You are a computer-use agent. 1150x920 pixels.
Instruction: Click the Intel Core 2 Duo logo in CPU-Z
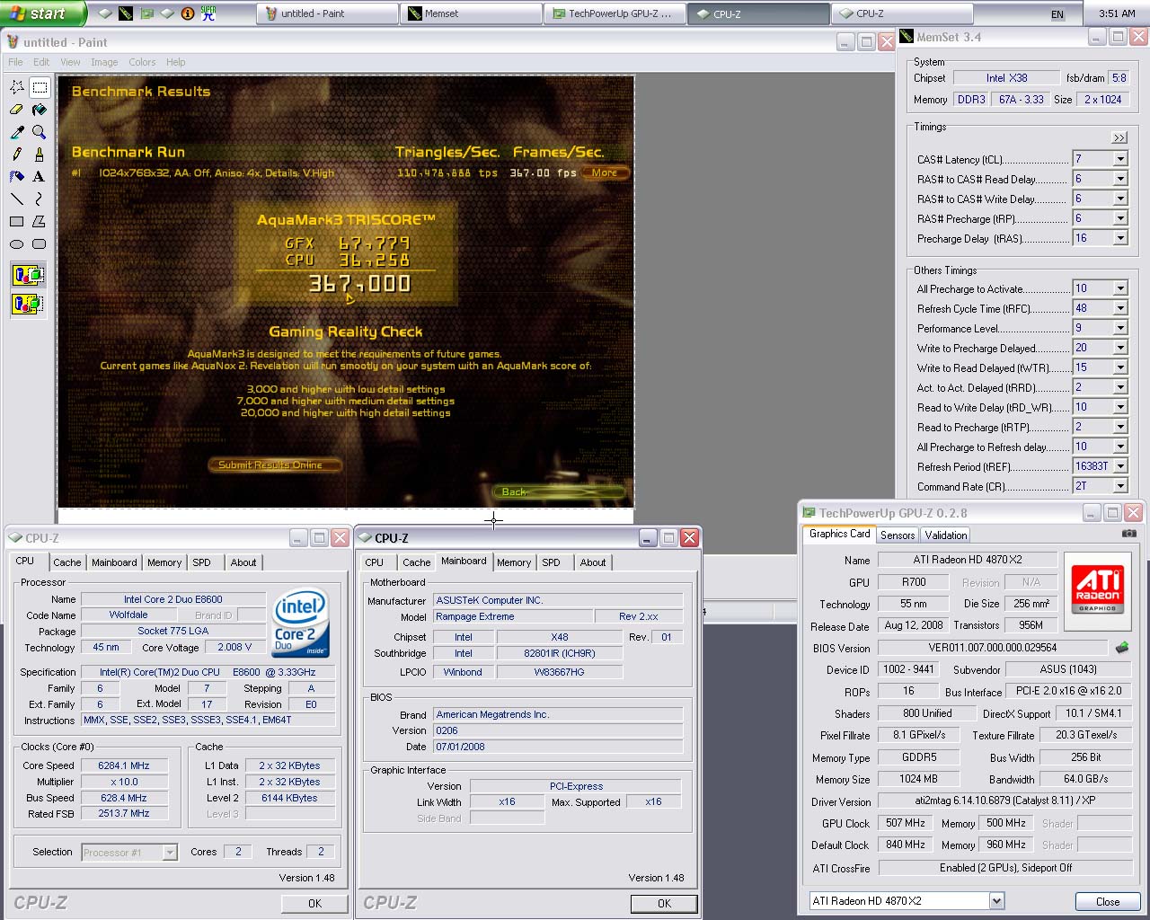point(301,624)
